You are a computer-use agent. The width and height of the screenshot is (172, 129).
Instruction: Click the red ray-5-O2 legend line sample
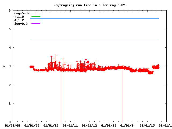tap(36, 13)
